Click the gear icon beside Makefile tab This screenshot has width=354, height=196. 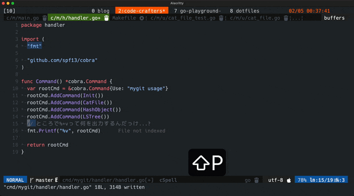pyautogui.click(x=142, y=18)
